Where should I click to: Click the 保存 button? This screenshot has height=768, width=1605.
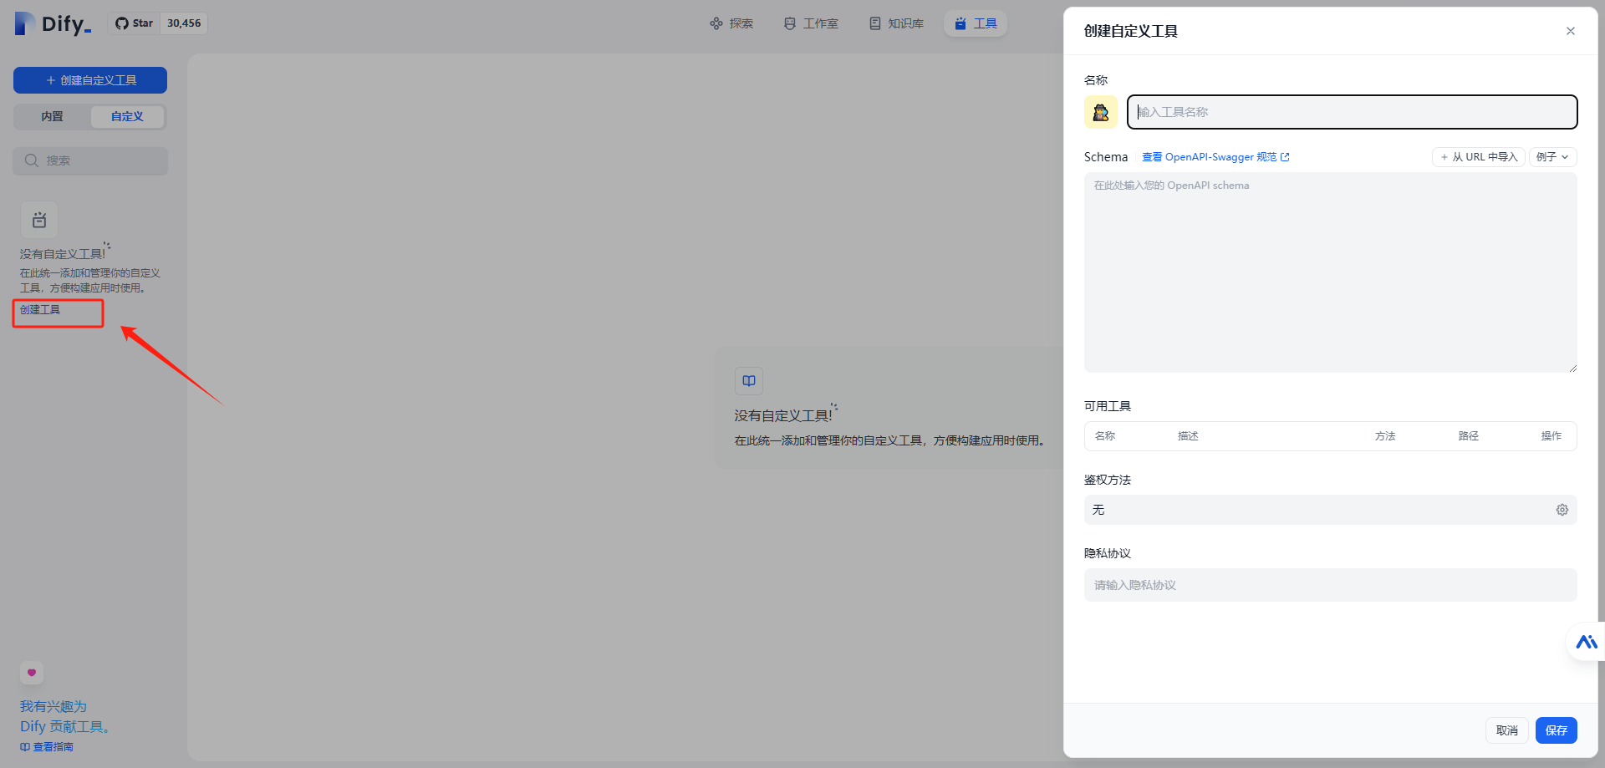1556,730
